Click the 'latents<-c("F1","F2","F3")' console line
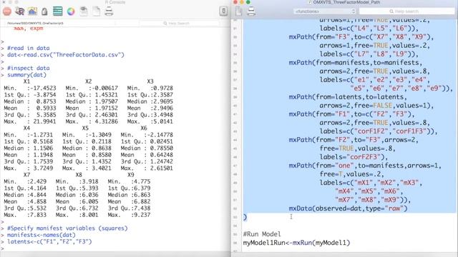 [49, 241]
